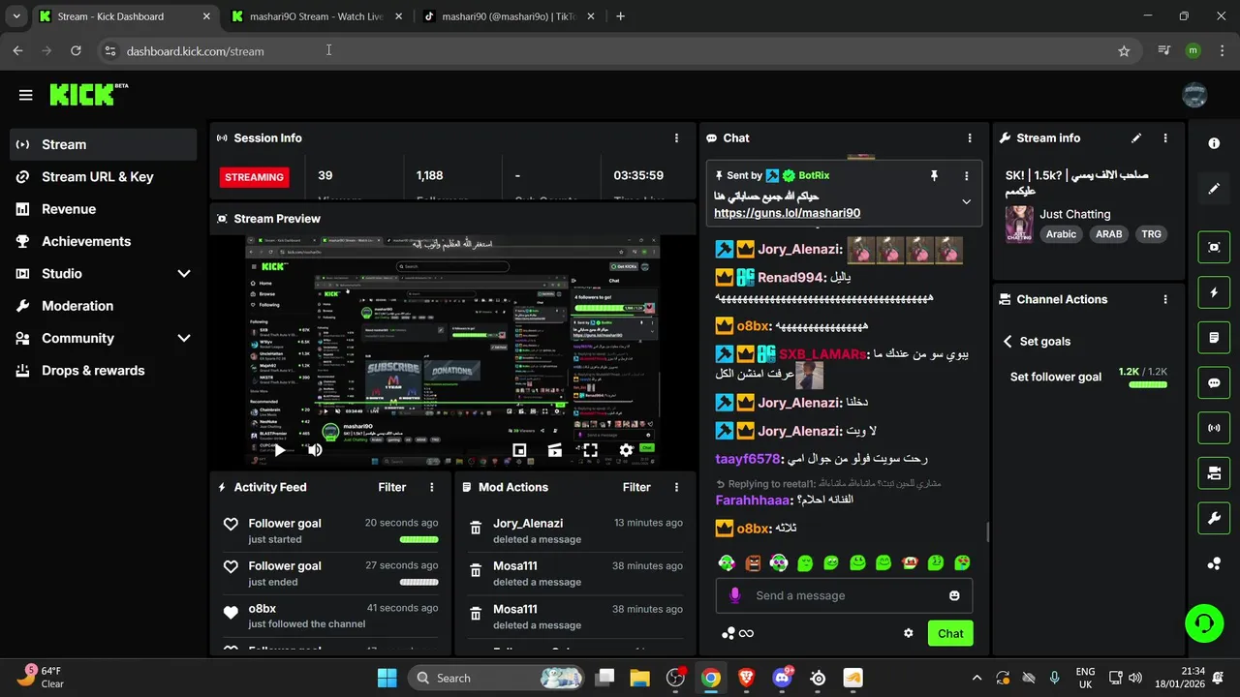Open the Chrome icon in the taskbar
Viewport: 1240px width, 697px height.
tap(711, 678)
